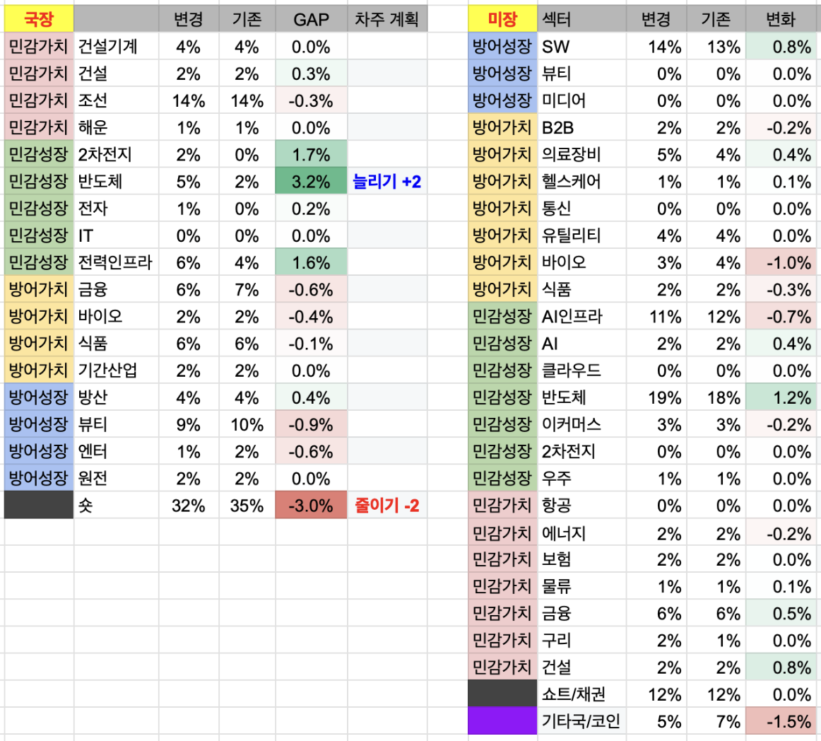
Task: Select the purple cell beside 기타국/코인
Action: [502, 721]
